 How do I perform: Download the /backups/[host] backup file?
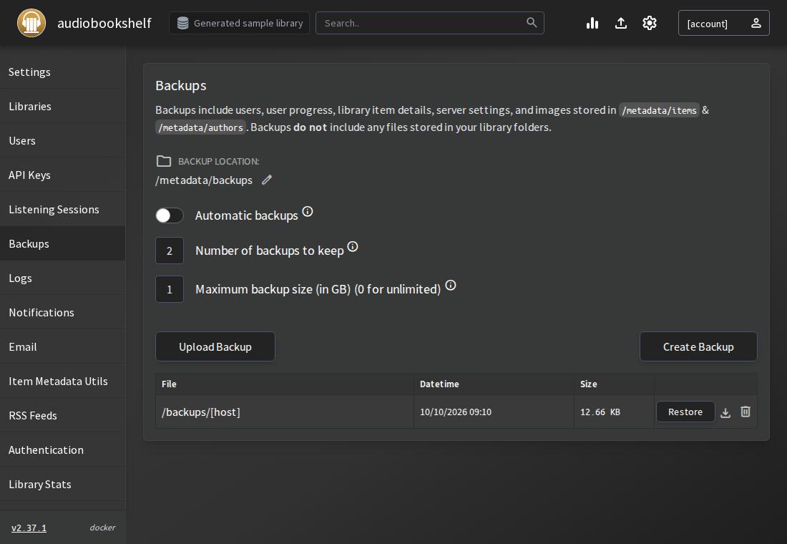[x=725, y=412]
